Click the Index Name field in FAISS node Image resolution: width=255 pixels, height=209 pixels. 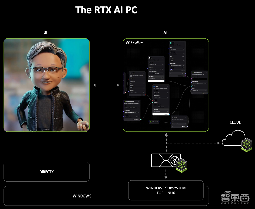[160, 93]
